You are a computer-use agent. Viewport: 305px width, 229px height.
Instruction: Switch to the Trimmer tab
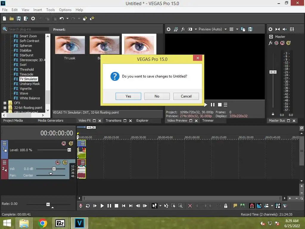208,120
